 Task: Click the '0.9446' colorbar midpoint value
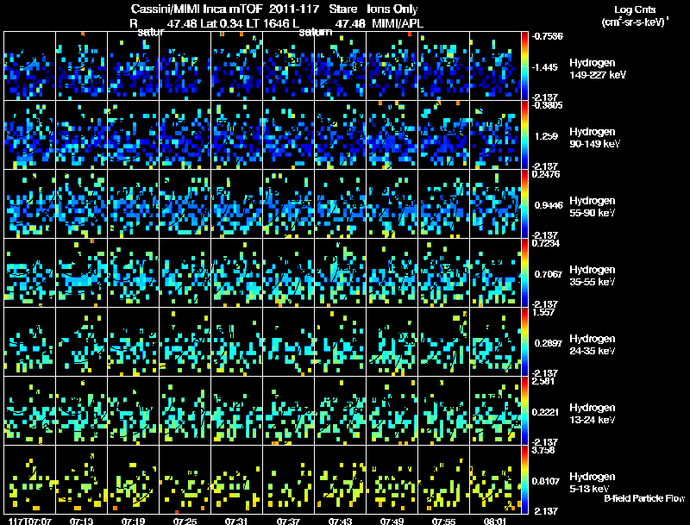tap(549, 205)
